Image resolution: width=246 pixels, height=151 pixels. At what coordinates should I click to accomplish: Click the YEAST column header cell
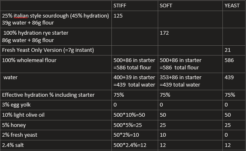[234, 6]
